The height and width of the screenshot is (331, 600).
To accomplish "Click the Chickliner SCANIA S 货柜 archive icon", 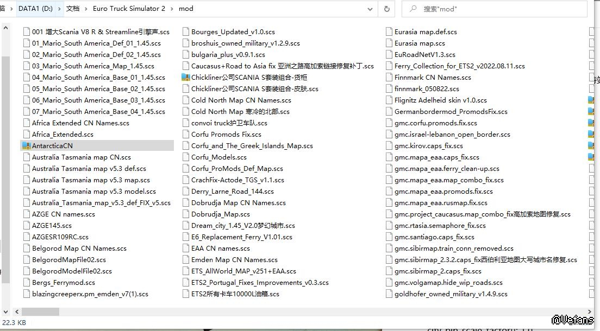I will 185,78.
